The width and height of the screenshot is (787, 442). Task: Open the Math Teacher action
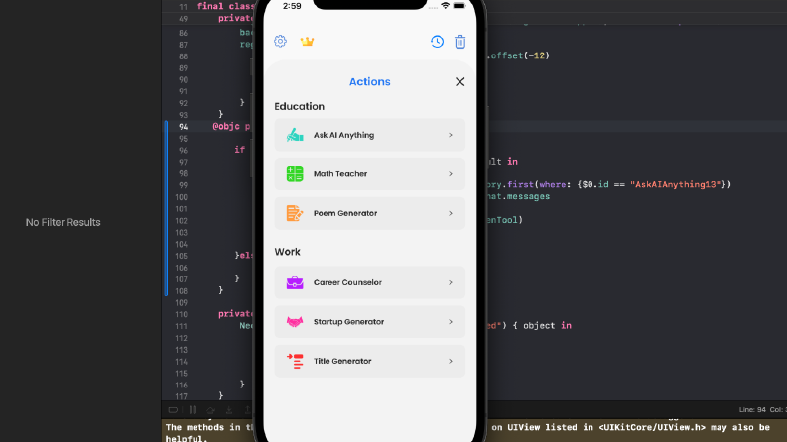tap(369, 173)
